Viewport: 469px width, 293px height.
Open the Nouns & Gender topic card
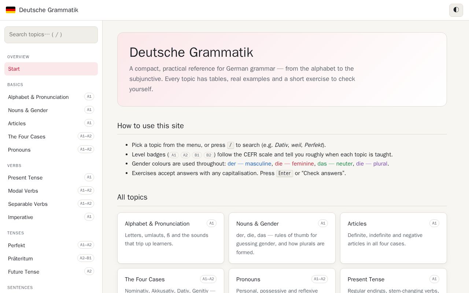pyautogui.click(x=282, y=238)
